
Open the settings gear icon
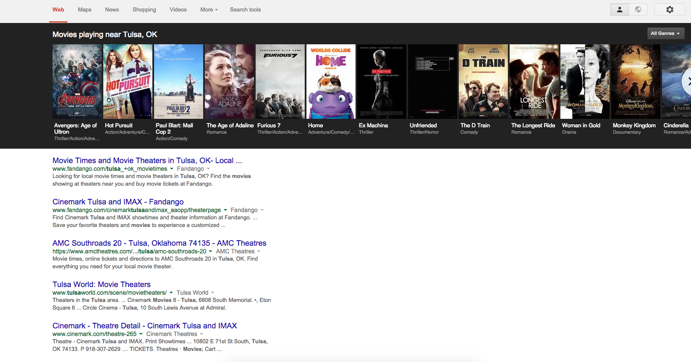670,9
